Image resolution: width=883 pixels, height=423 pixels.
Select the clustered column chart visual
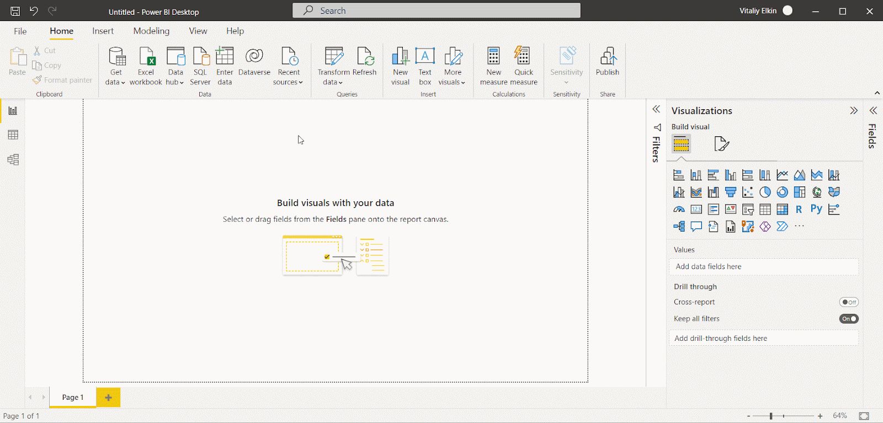(730, 175)
